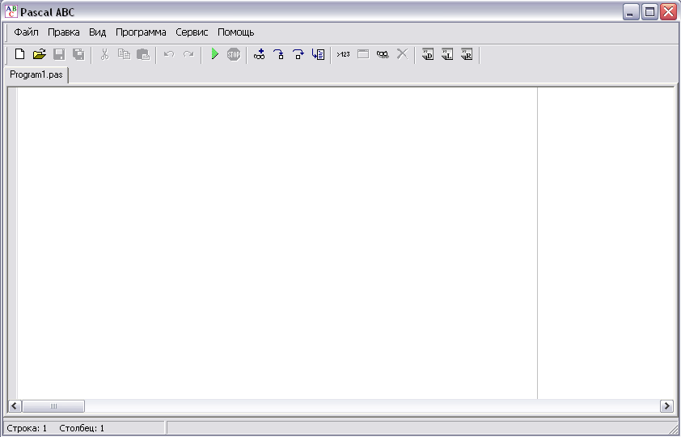
Task: Click the Step Into debug icon
Action: click(x=279, y=54)
